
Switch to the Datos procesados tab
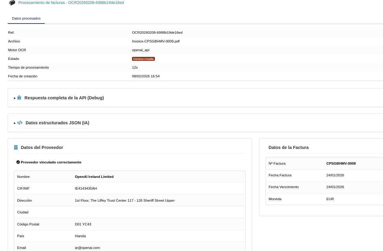point(26,18)
